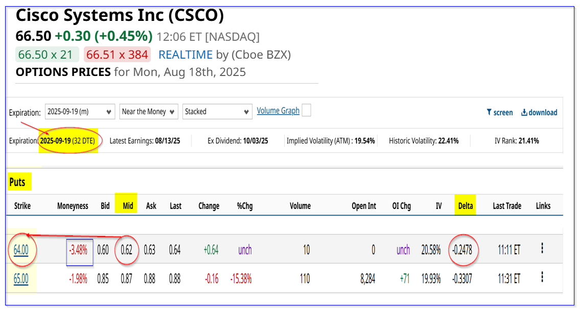Click the 110 volume cell

(305, 279)
